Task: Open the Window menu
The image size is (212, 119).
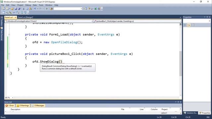Action: click(x=49, y=5)
